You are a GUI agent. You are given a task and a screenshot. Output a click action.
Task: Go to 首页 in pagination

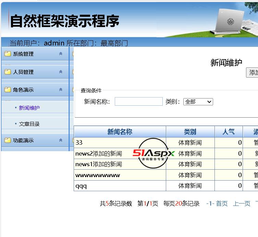click(x=221, y=203)
